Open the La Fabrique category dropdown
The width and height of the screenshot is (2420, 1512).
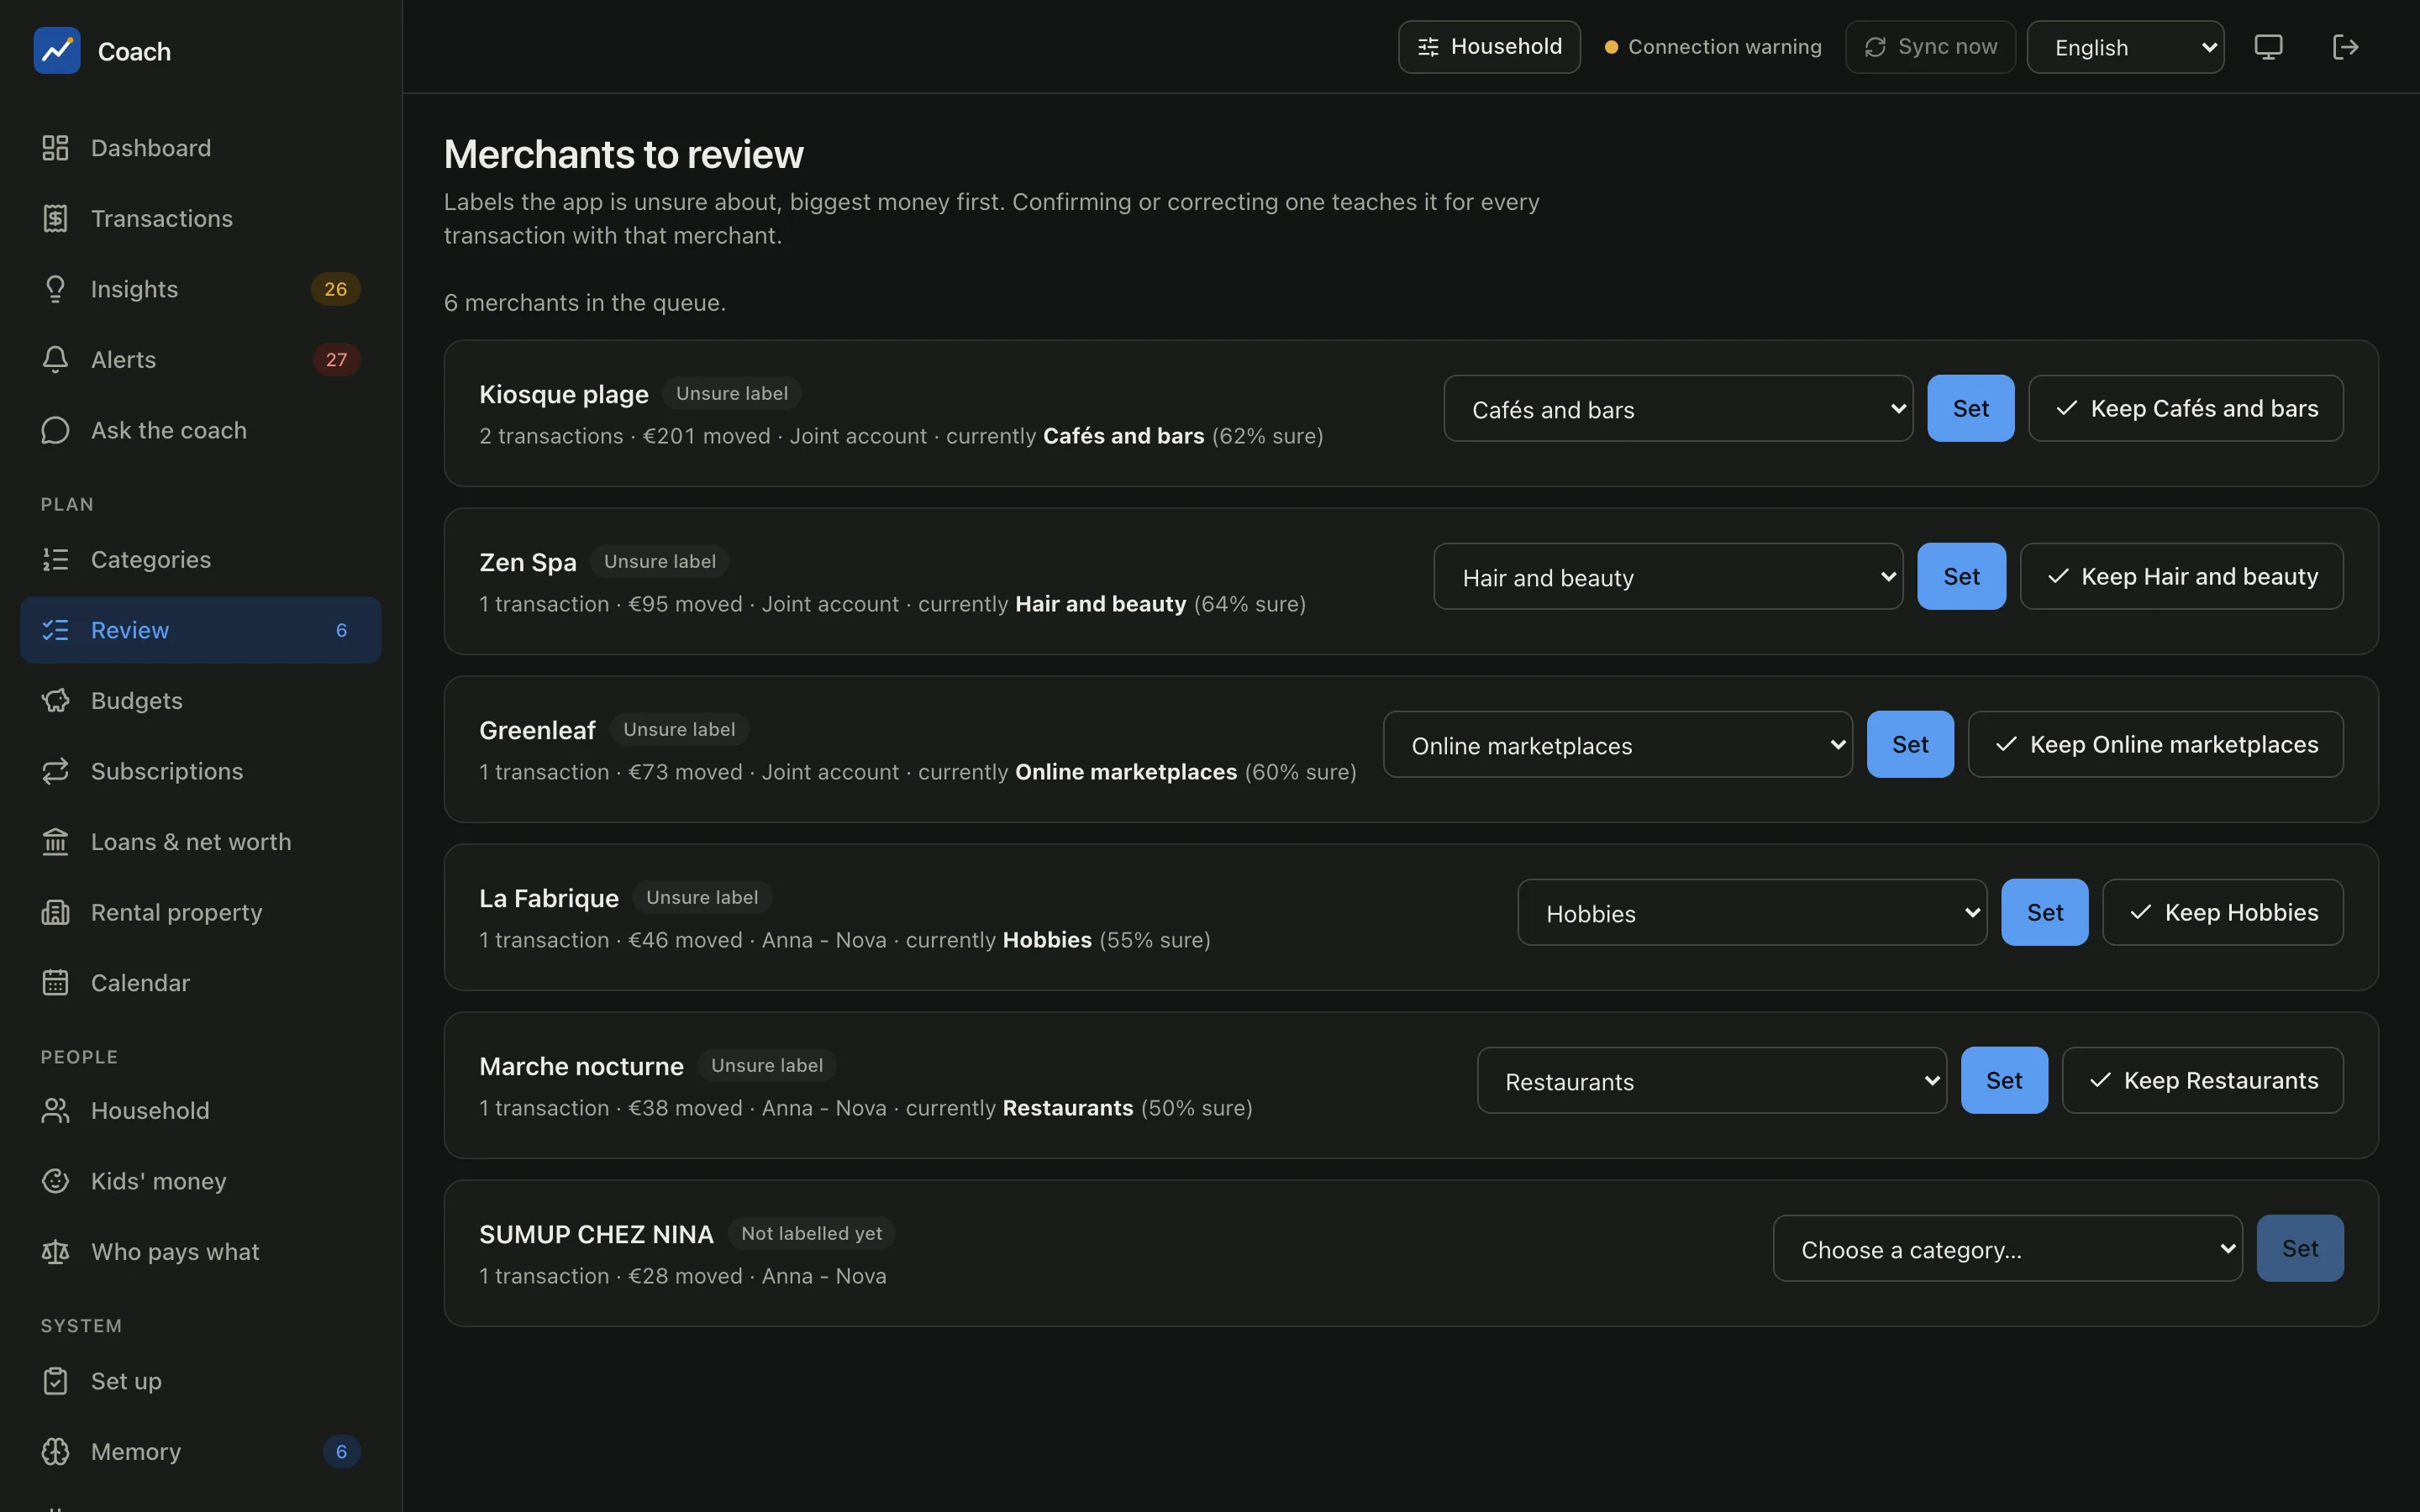(x=1752, y=912)
